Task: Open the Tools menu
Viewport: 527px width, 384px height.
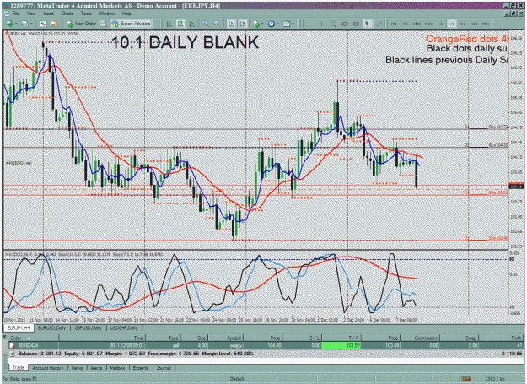Action: 86,14
